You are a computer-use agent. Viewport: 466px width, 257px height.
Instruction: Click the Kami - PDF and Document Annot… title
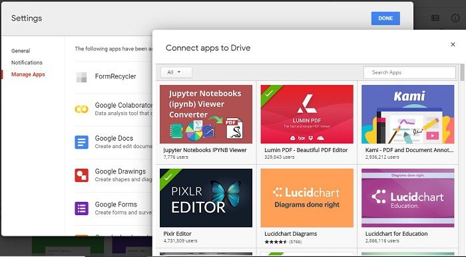409,150
